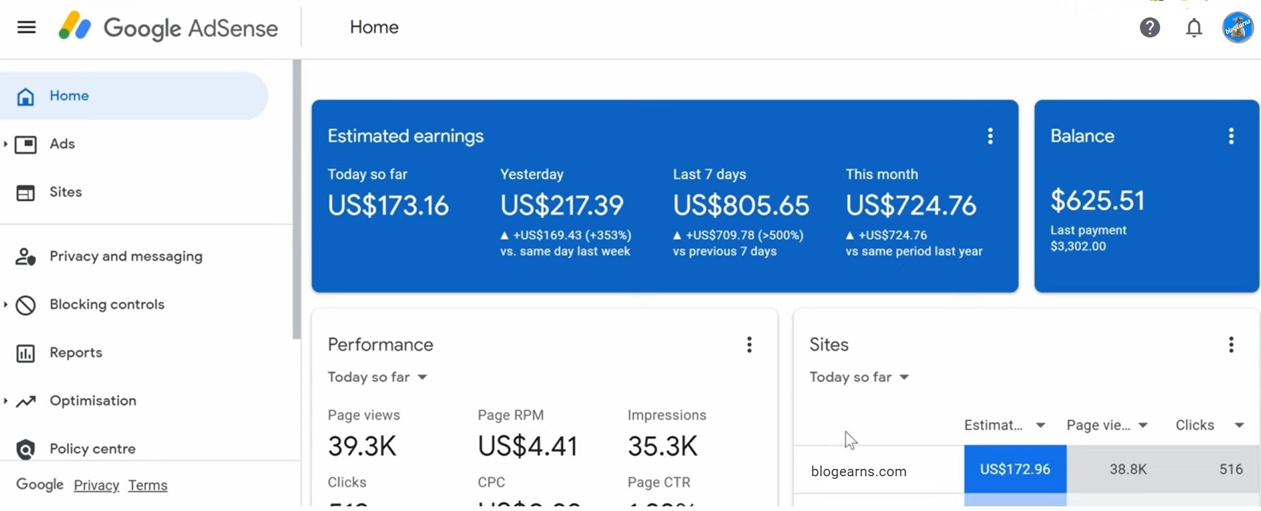
Task: Open Balance card options menu
Action: click(x=1231, y=136)
